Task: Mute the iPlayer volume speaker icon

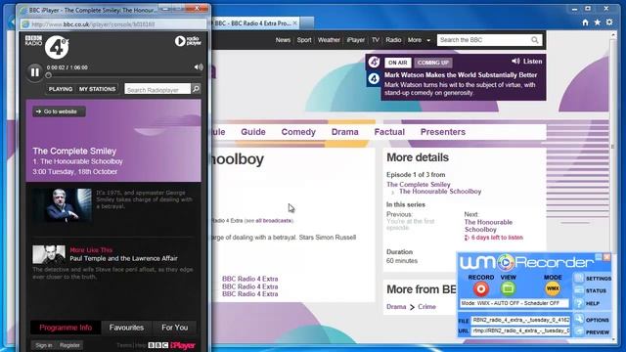Action: point(199,67)
